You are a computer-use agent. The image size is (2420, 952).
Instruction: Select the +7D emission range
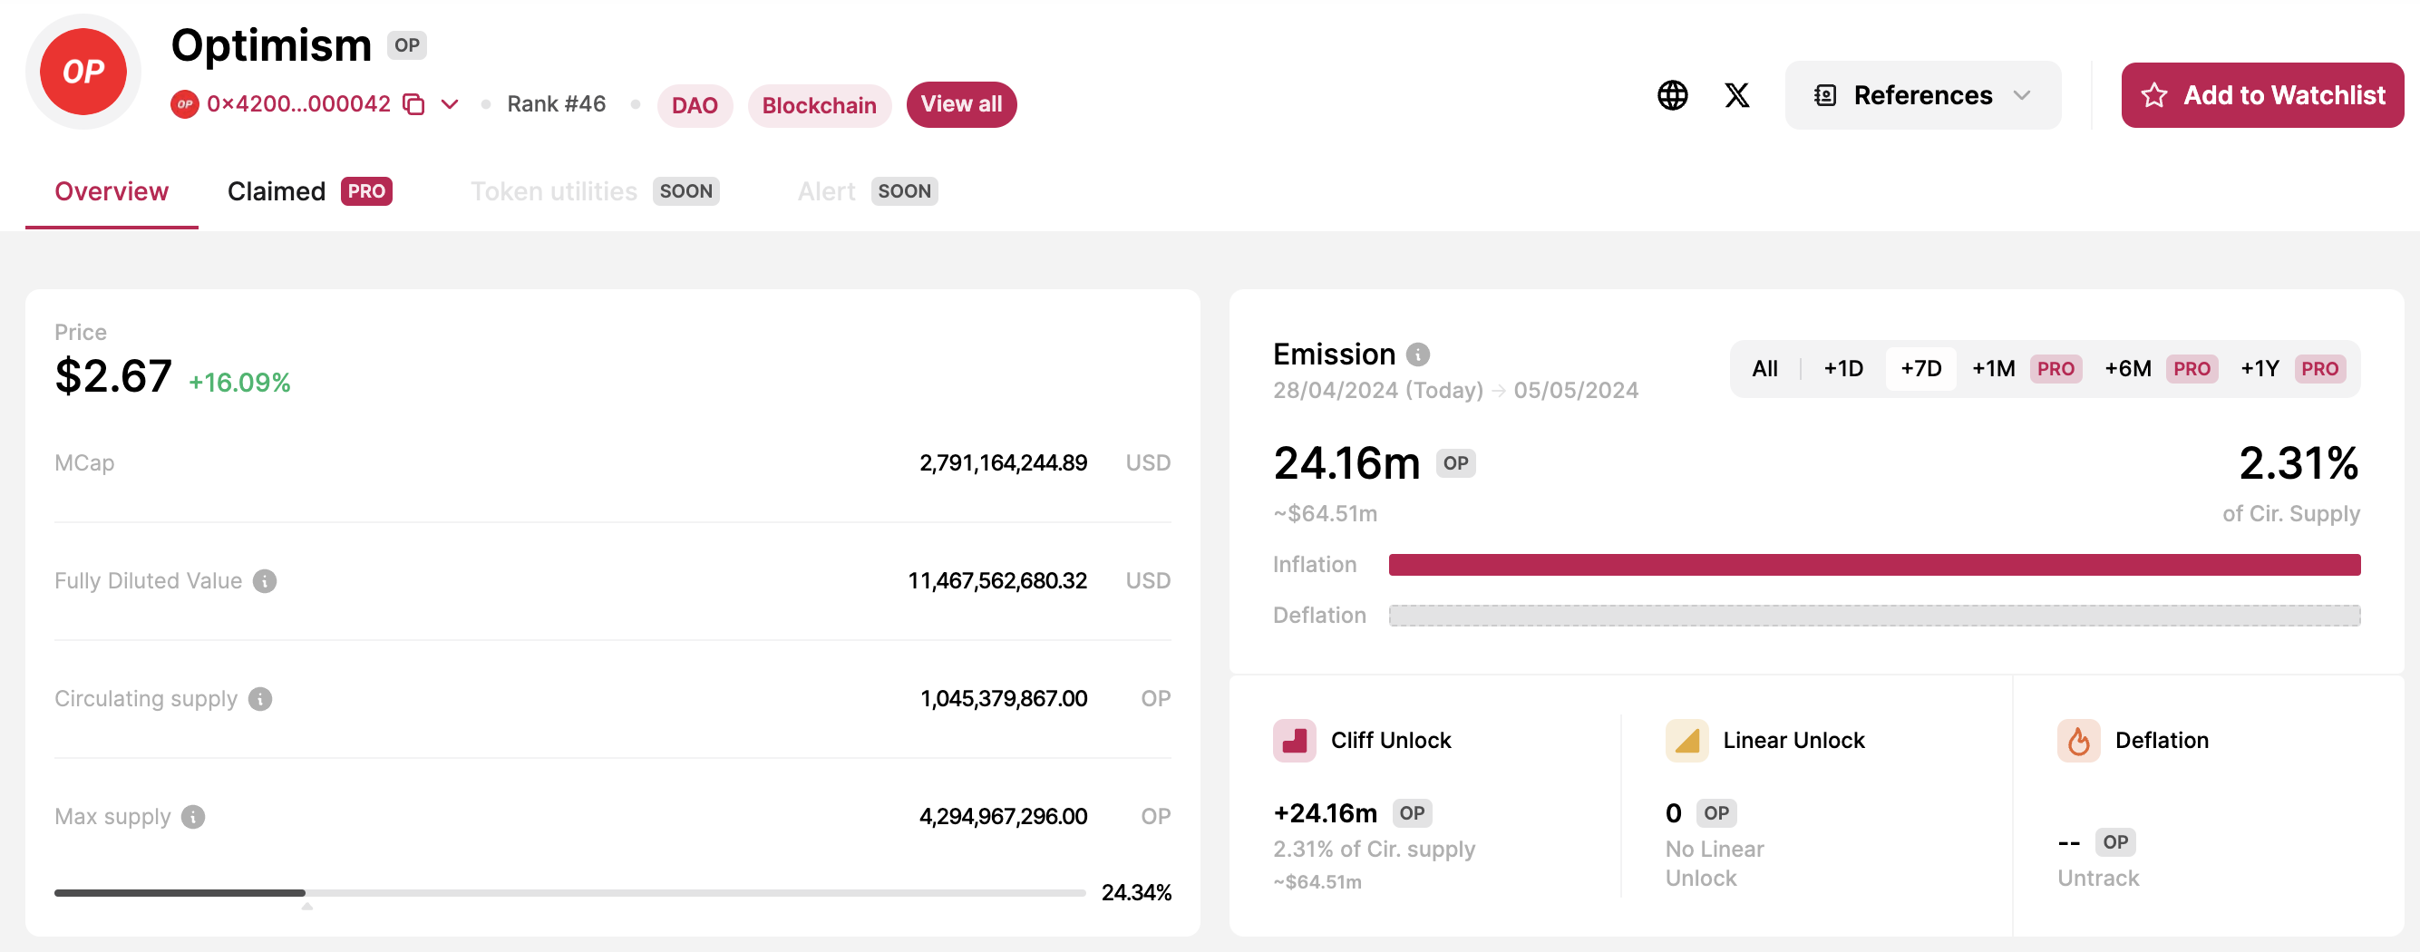pyautogui.click(x=1920, y=368)
